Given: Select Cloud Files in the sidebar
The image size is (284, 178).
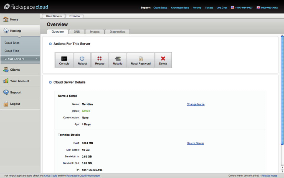Looking at the screenshot, I should [x=12, y=51].
